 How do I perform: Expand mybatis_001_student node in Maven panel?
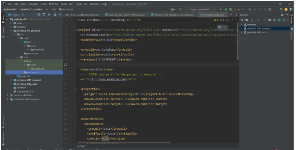pyautogui.click(x=241, y=29)
